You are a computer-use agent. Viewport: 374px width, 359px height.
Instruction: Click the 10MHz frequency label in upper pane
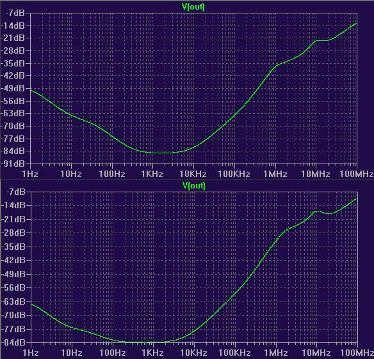(316, 174)
